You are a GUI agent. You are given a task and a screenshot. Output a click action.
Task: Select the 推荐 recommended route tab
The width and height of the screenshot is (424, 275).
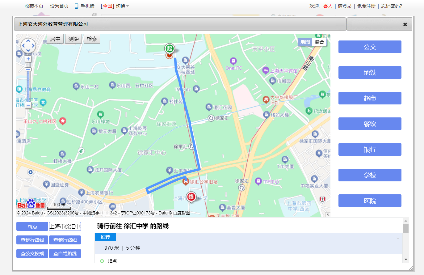[105, 237]
